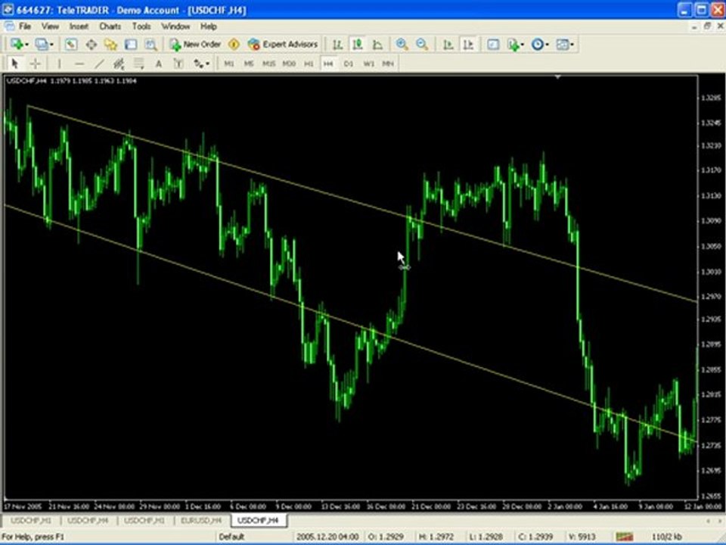
Task: Open the Window menu
Action: click(x=175, y=26)
